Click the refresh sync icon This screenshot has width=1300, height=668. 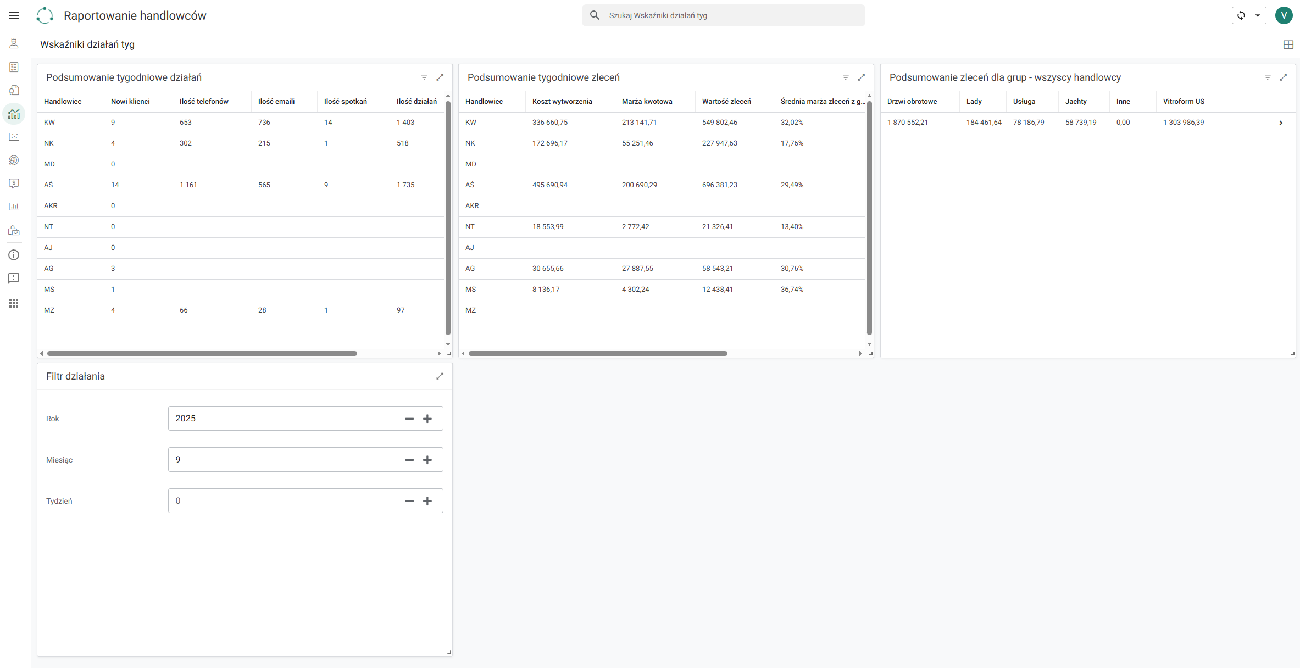1241,15
